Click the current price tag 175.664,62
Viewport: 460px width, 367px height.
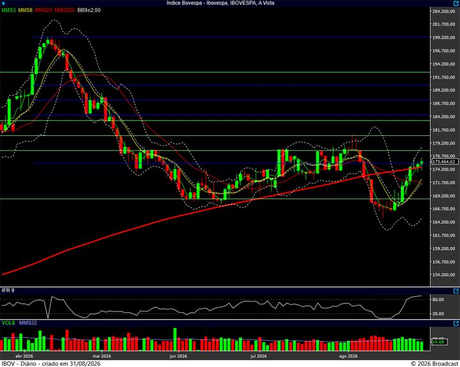click(x=445, y=161)
